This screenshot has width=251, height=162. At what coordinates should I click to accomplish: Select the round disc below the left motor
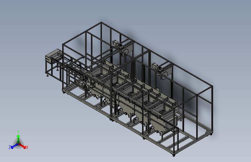[125, 52]
